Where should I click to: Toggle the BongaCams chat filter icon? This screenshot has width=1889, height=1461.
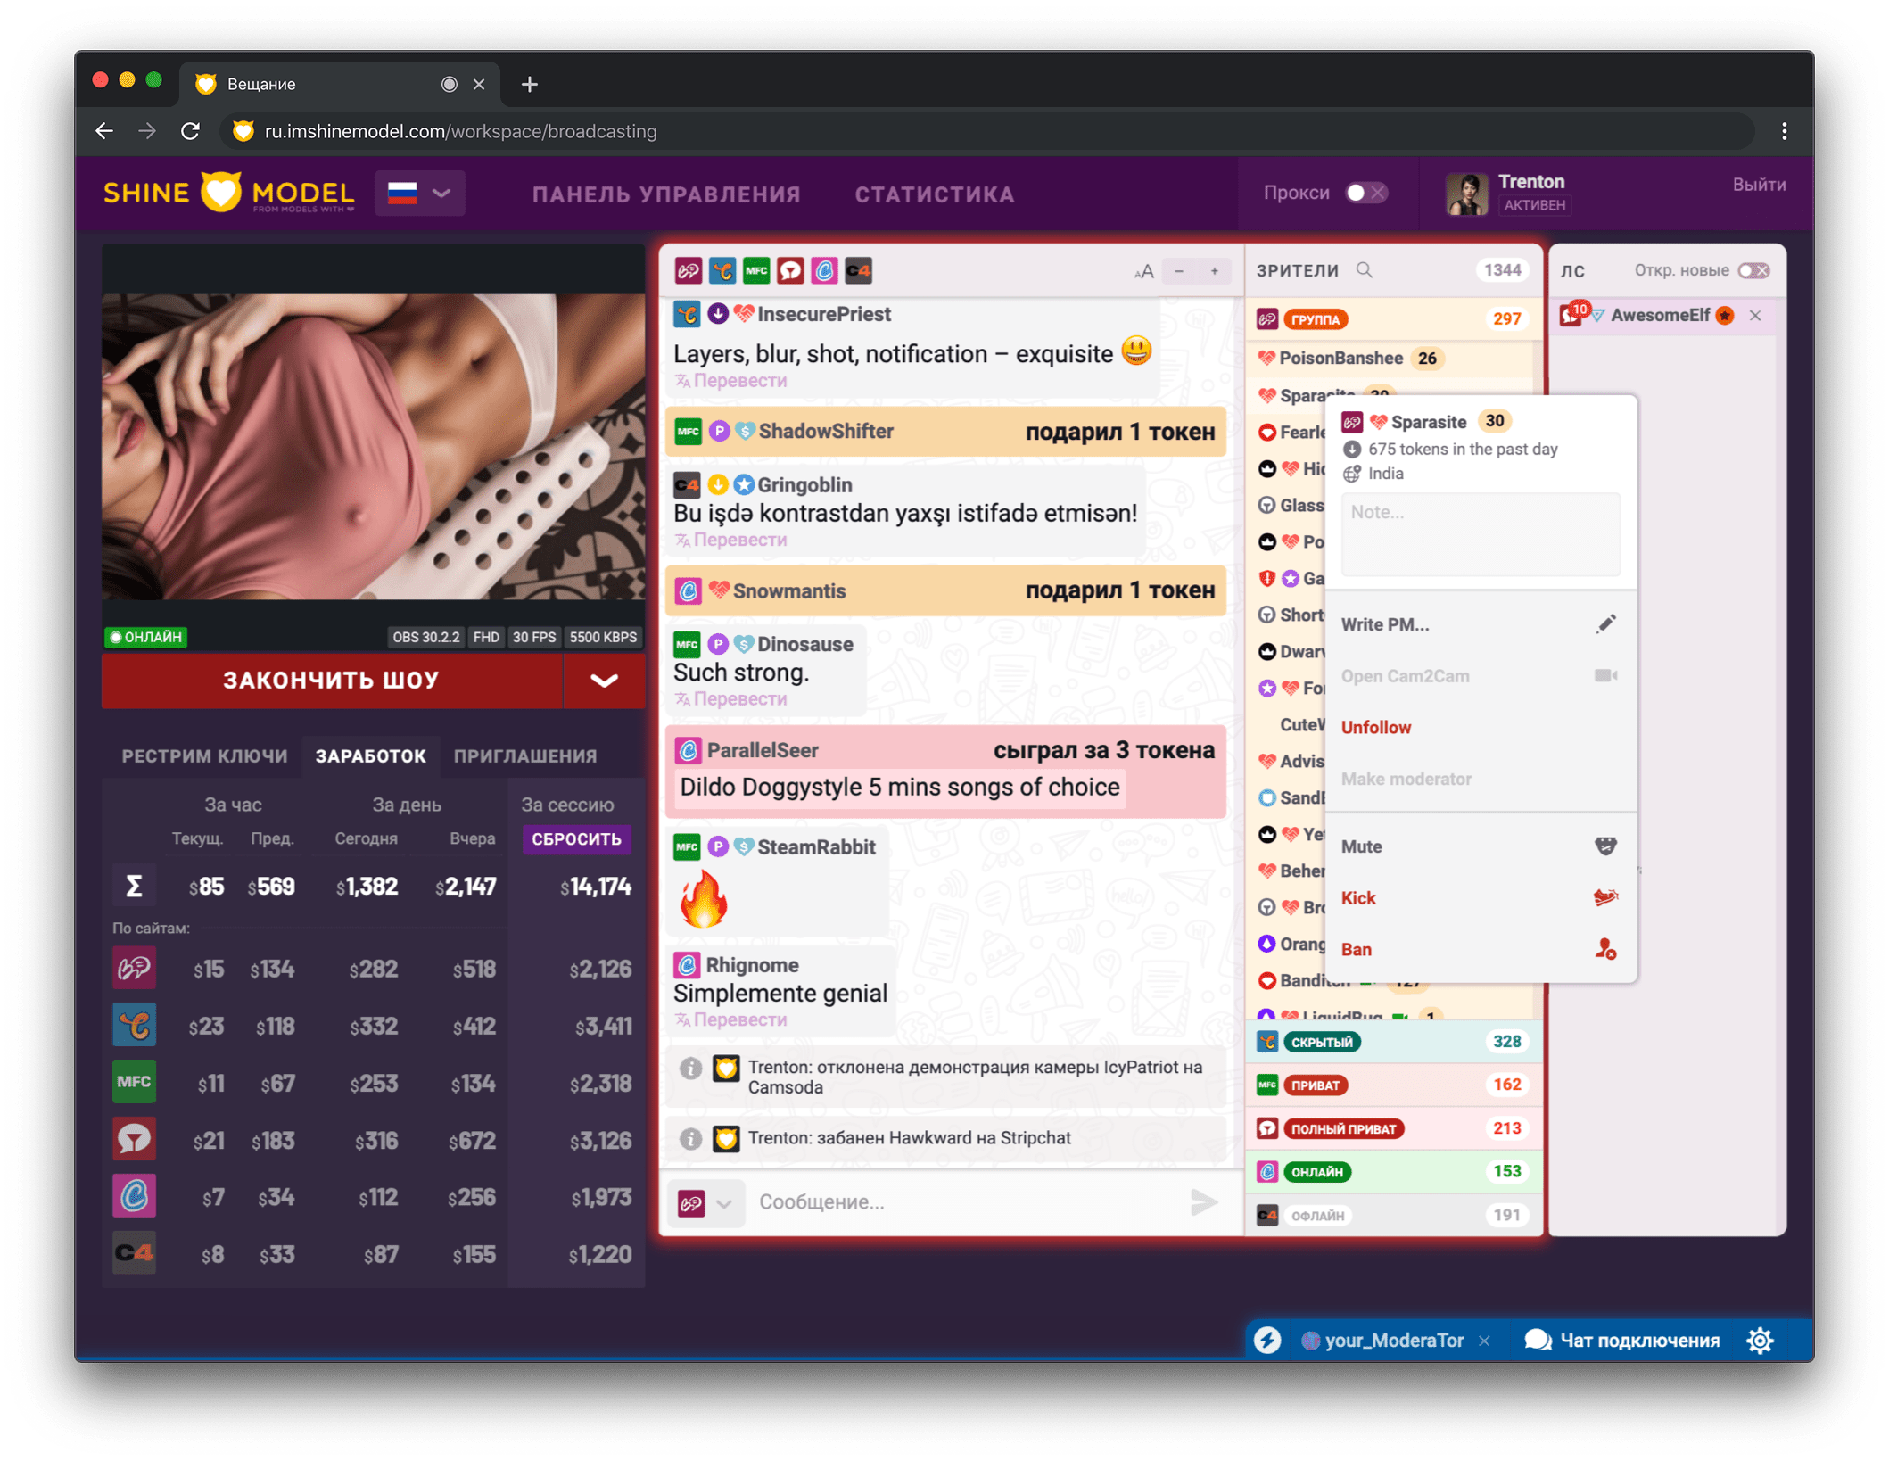[688, 270]
